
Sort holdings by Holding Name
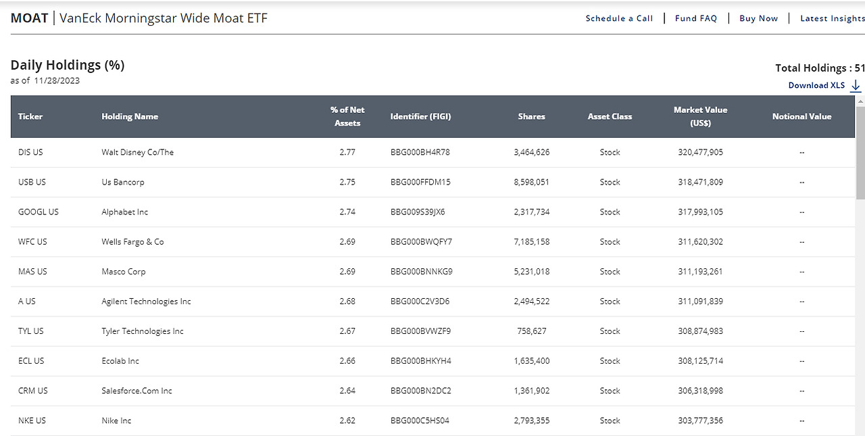tap(130, 116)
